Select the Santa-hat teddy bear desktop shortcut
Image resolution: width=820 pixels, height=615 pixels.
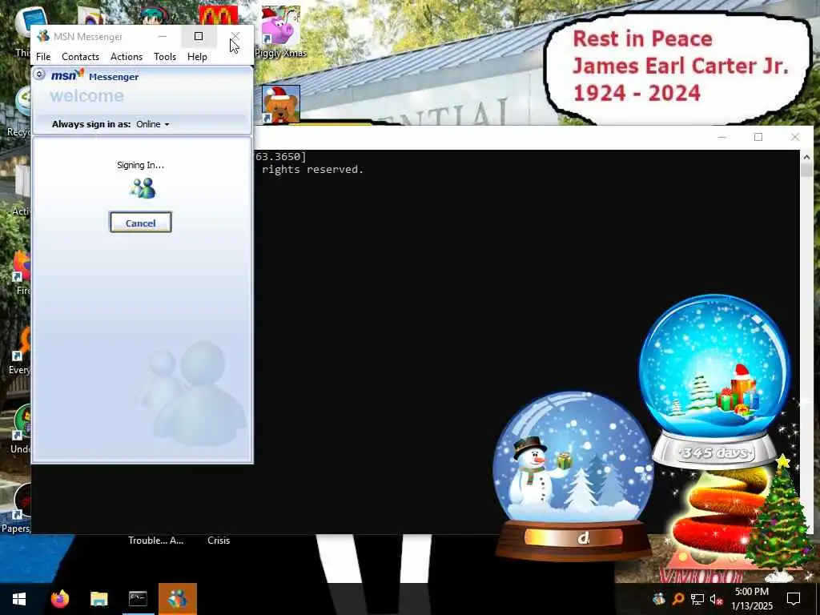281,105
